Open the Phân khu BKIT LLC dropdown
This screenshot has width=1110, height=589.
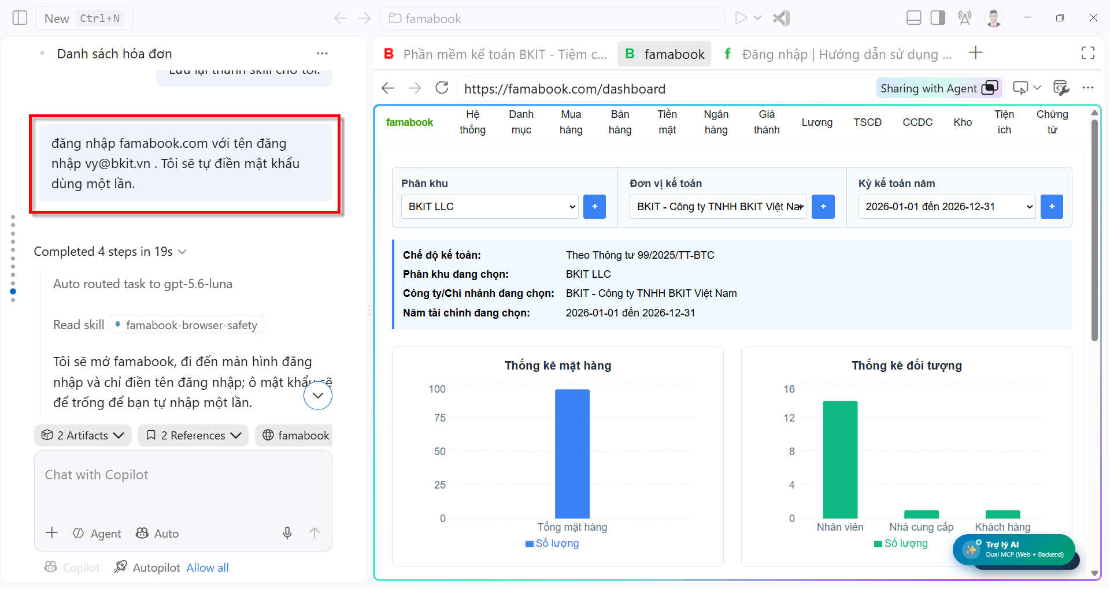pos(490,207)
